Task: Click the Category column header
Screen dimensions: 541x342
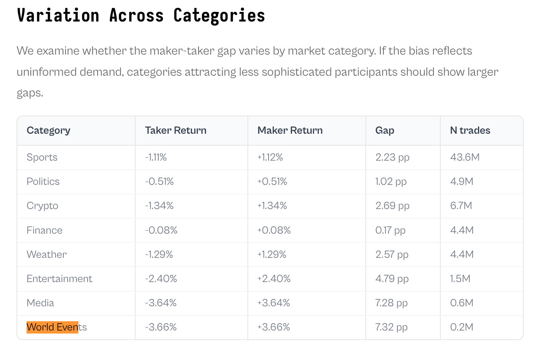Action: 48,131
